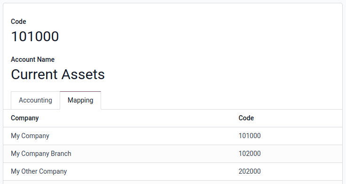
Task: Edit the 102000 mapping code cell
Action: pos(250,154)
